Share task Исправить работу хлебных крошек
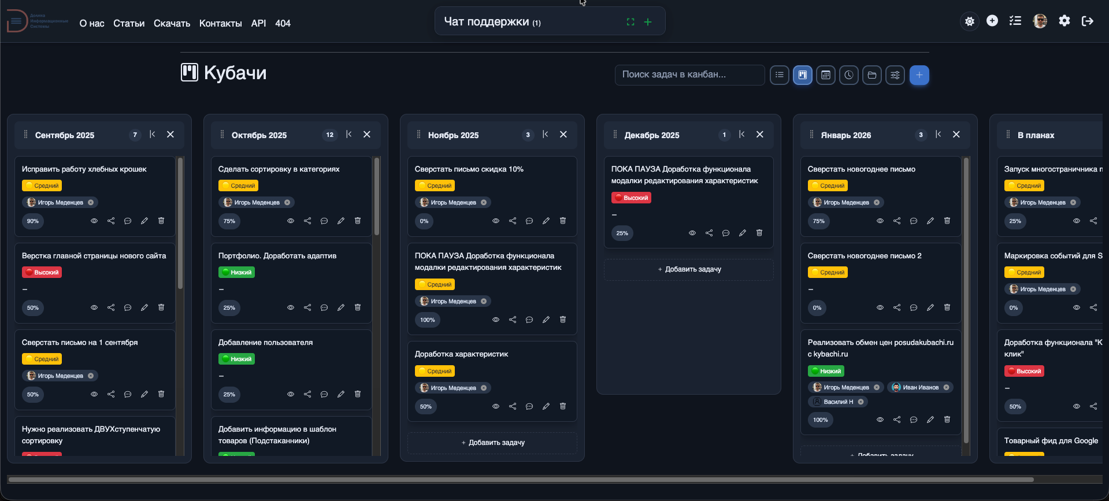1109x501 pixels. click(111, 221)
